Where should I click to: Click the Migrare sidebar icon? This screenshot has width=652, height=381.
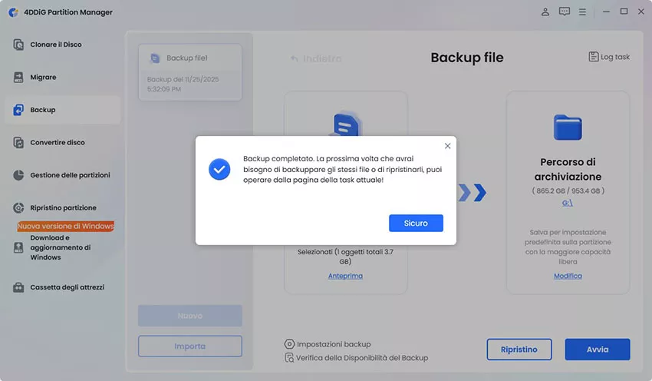[18, 77]
